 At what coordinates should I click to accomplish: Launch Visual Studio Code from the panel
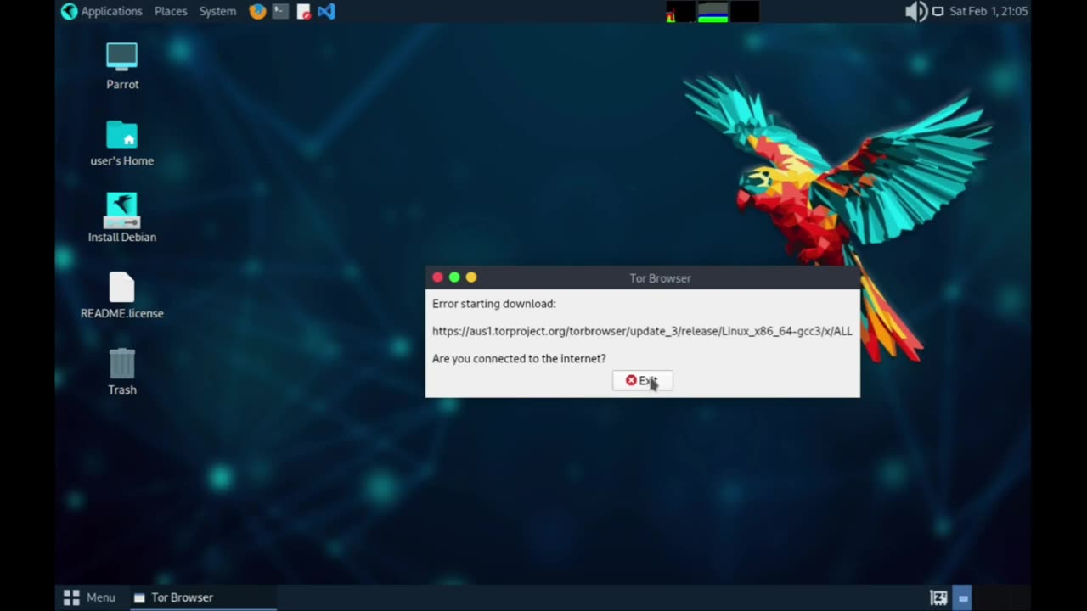[326, 11]
